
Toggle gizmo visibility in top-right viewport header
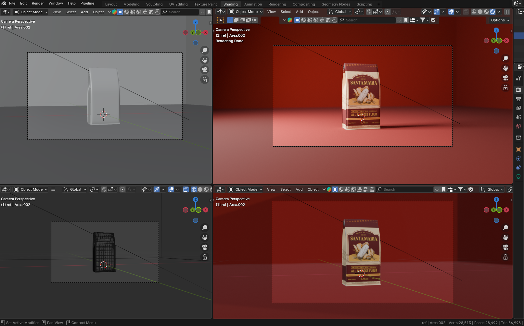pyautogui.click(x=437, y=12)
